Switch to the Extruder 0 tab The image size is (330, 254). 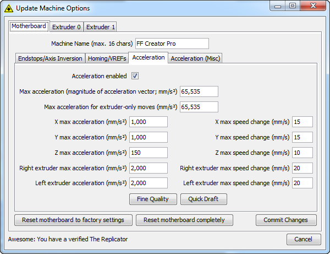coord(66,26)
